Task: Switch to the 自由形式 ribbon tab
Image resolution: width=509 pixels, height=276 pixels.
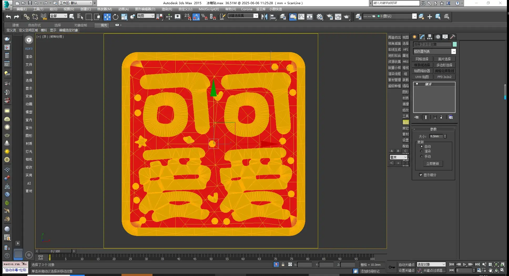Action: point(34,25)
